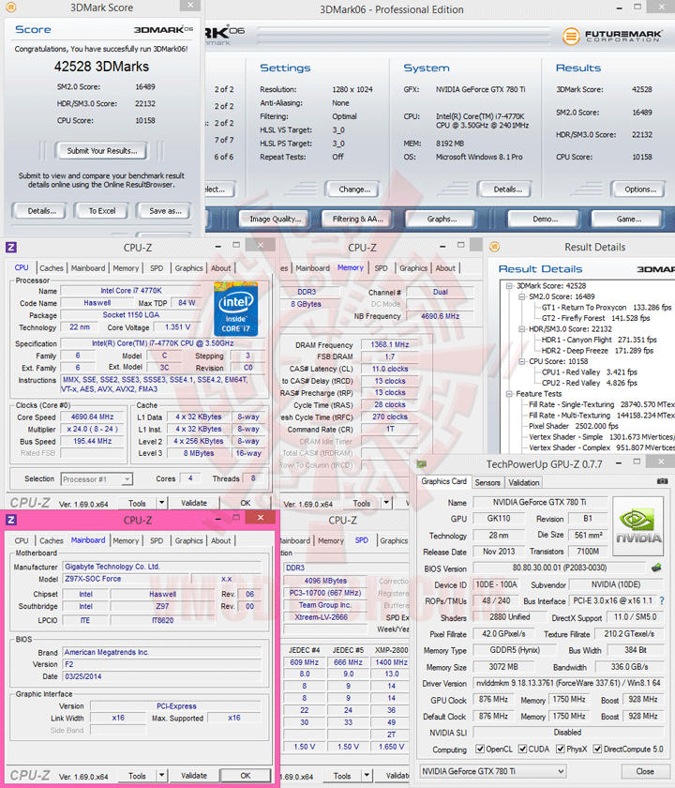Open the Graphics tab in the CPU-Z Mainboard window
This screenshot has width=675, height=788.
pyautogui.click(x=188, y=540)
